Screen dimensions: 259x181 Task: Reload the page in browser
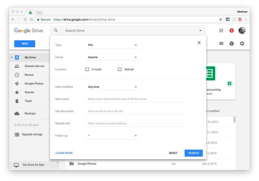point(25,19)
